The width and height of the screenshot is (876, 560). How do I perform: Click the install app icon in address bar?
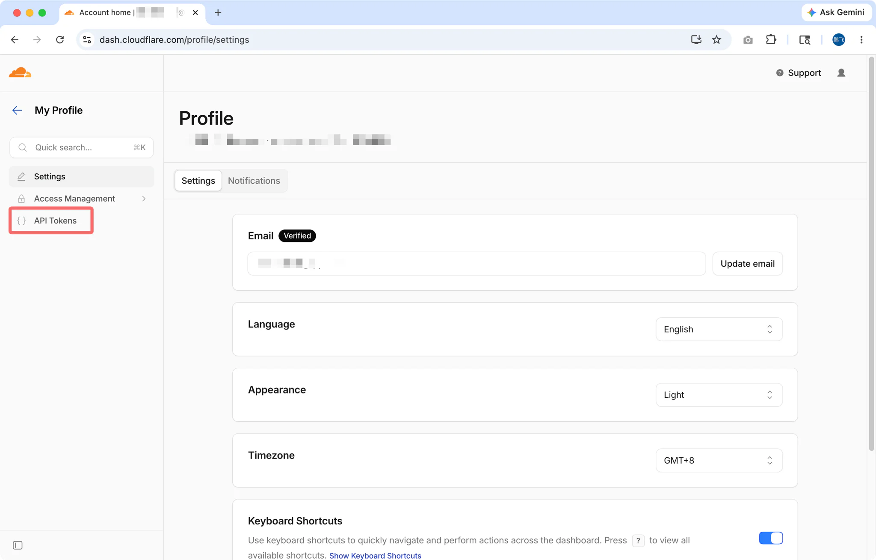[x=696, y=40]
